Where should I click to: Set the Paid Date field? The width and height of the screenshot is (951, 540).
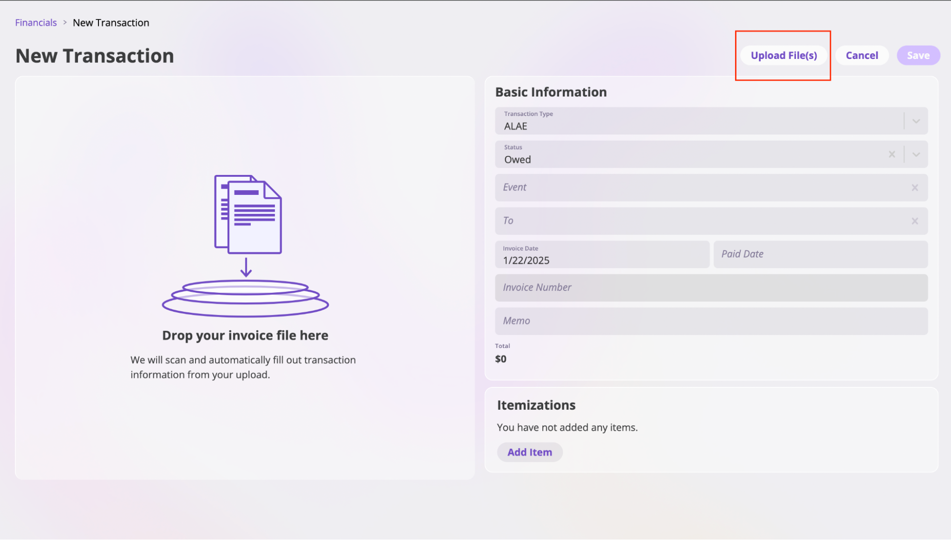(820, 254)
